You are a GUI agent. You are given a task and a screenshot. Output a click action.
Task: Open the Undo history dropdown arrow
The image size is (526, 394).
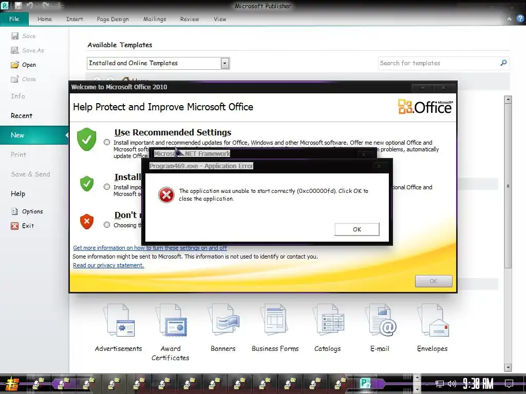[x=36, y=6]
